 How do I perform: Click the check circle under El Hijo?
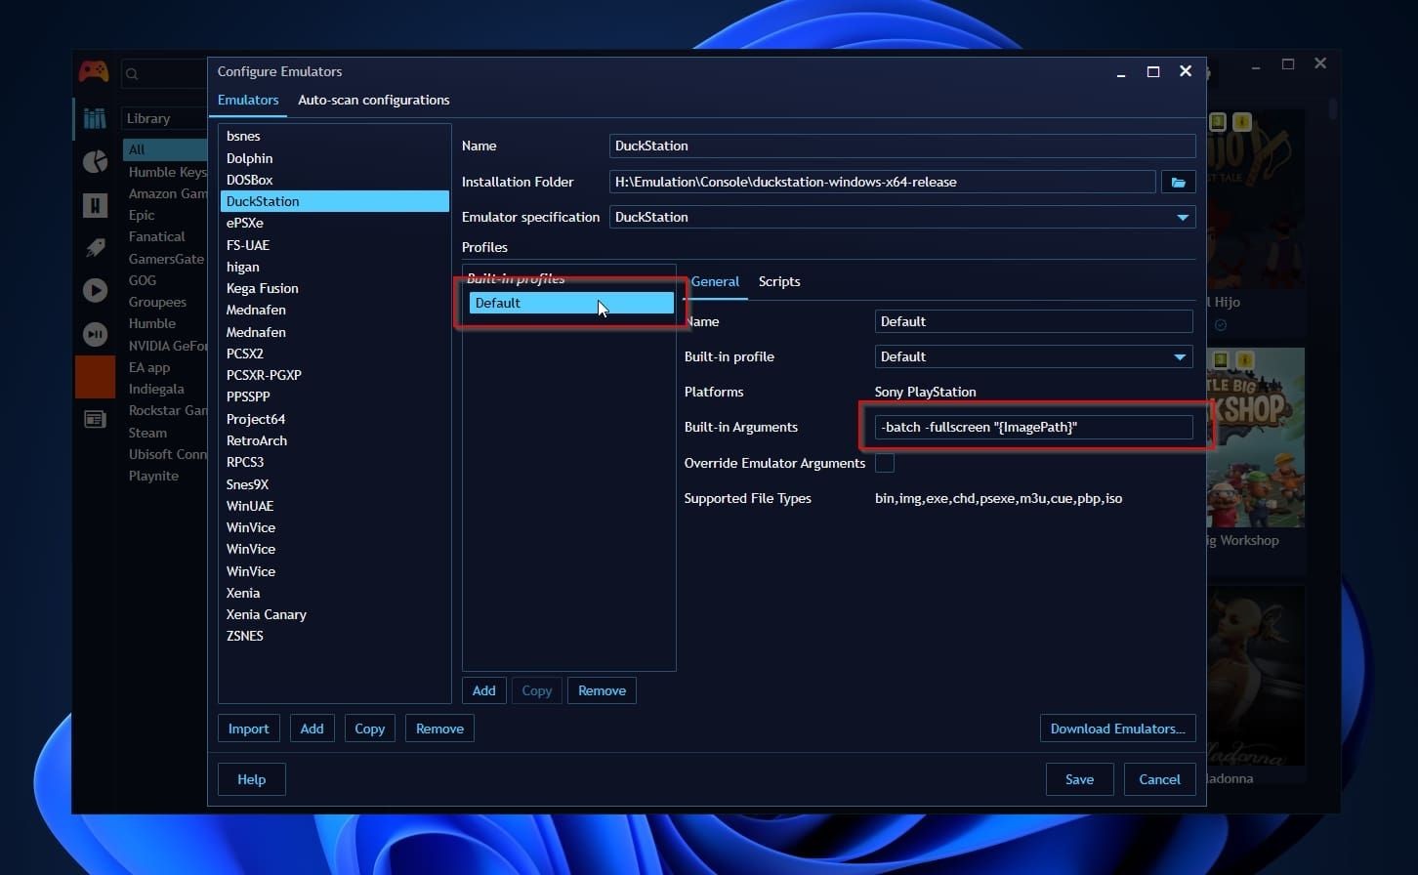pos(1220,325)
